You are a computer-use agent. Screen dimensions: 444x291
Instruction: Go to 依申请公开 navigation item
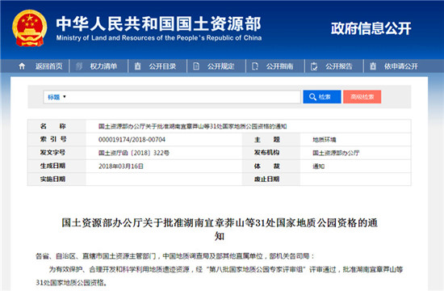(x=400, y=66)
